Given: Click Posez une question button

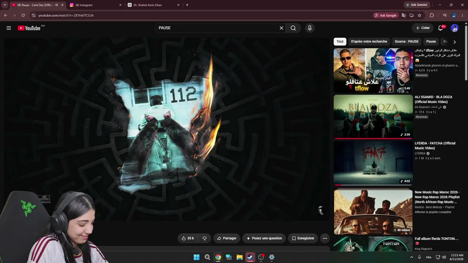Looking at the screenshot, I should [264, 239].
